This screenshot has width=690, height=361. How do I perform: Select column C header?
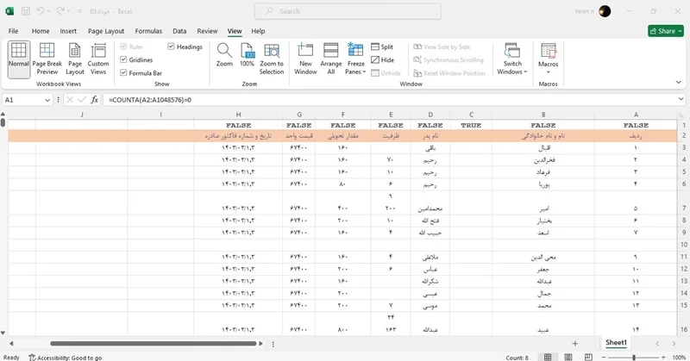pyautogui.click(x=471, y=115)
